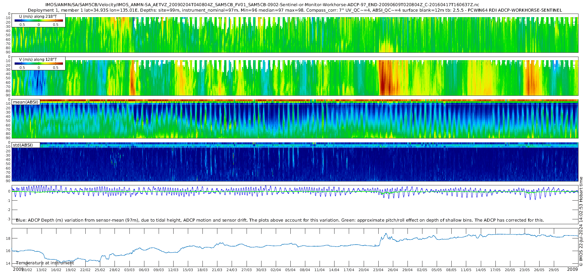The image size is (584, 275).
Task: Click the NetCDF file path title text
Action: 262,5
